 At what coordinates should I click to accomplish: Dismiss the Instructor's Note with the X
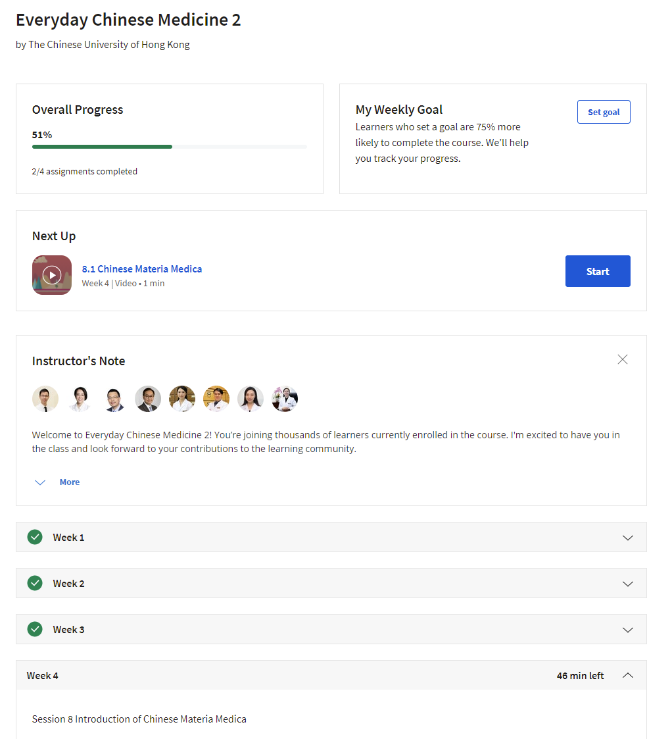point(623,359)
